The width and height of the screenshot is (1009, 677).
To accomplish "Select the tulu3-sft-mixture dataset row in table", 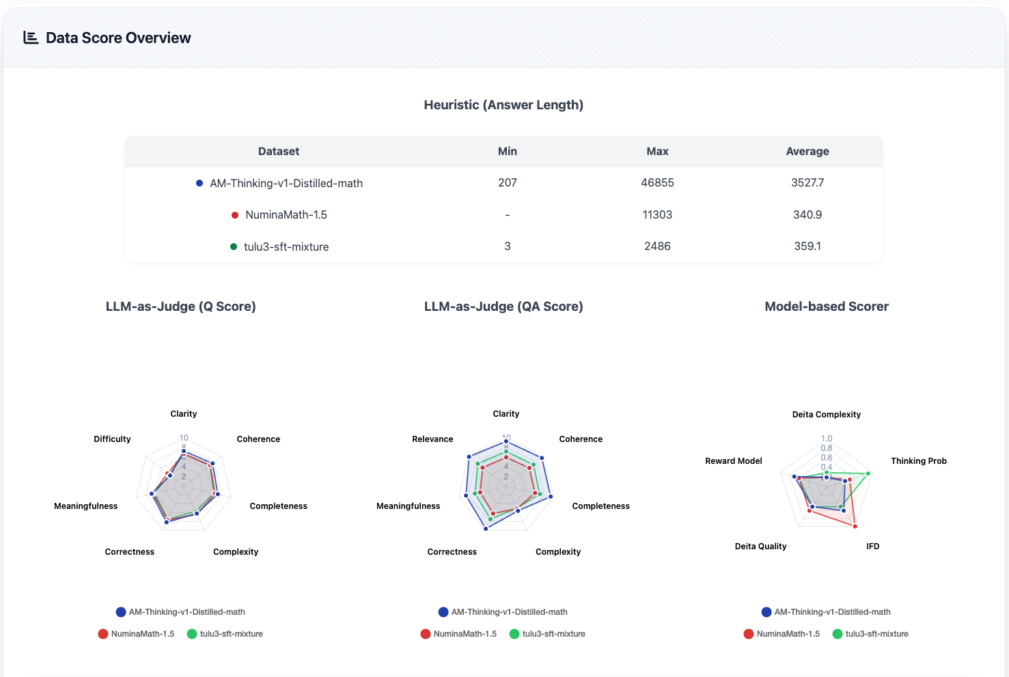I will coord(286,247).
